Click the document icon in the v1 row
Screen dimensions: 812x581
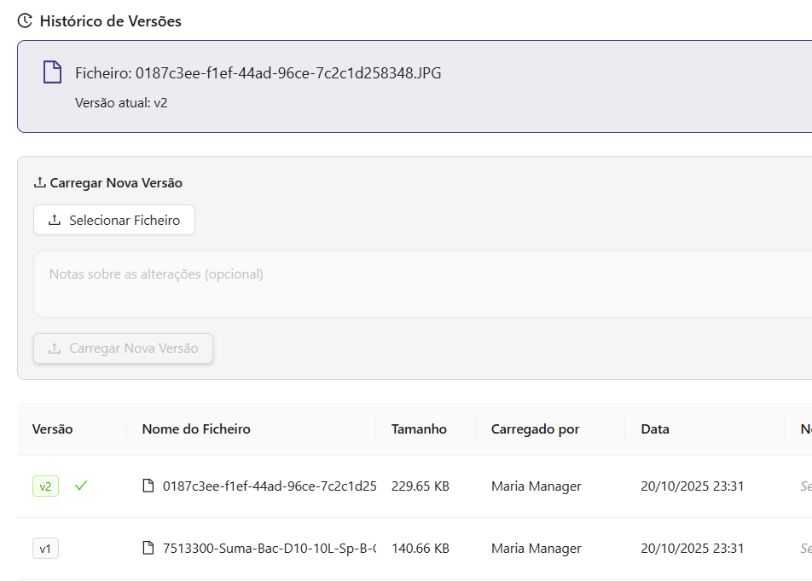click(148, 549)
